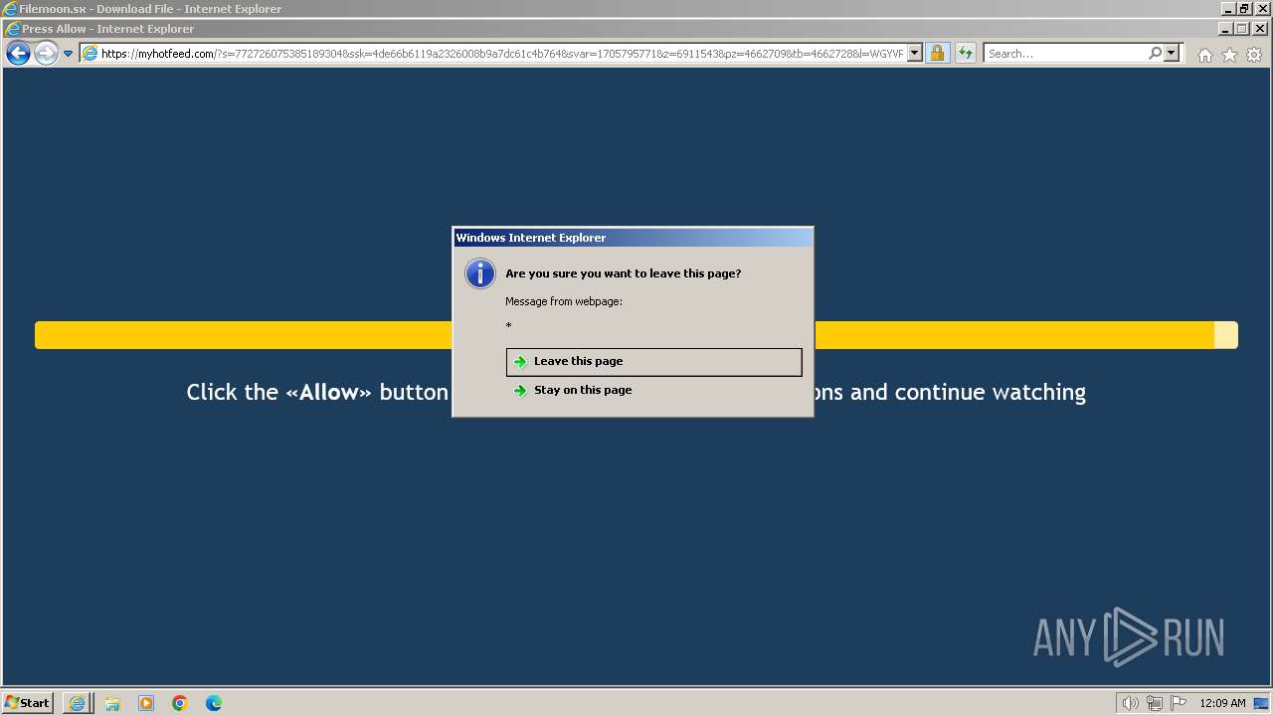This screenshot has width=1273, height=716.
Task: Restore down the Filemoon.sx window
Action: pyautogui.click(x=1245, y=9)
